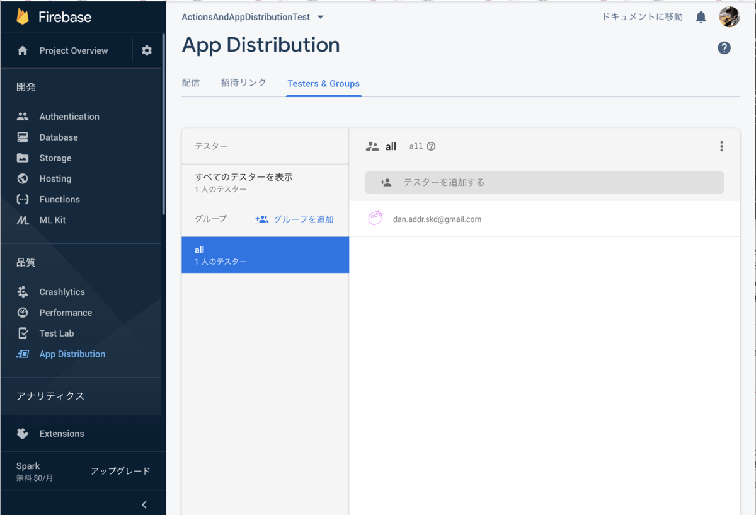Screen dimensions: 756x515
Task: Select the Testers & Groups tab
Action: pos(324,84)
